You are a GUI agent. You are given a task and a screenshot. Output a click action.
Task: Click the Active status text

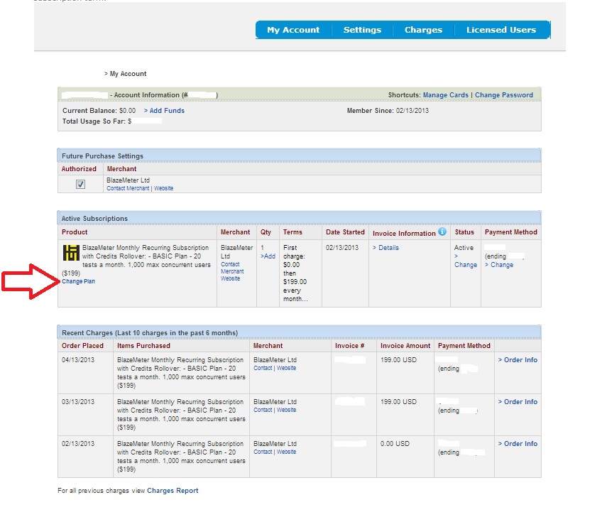(464, 247)
